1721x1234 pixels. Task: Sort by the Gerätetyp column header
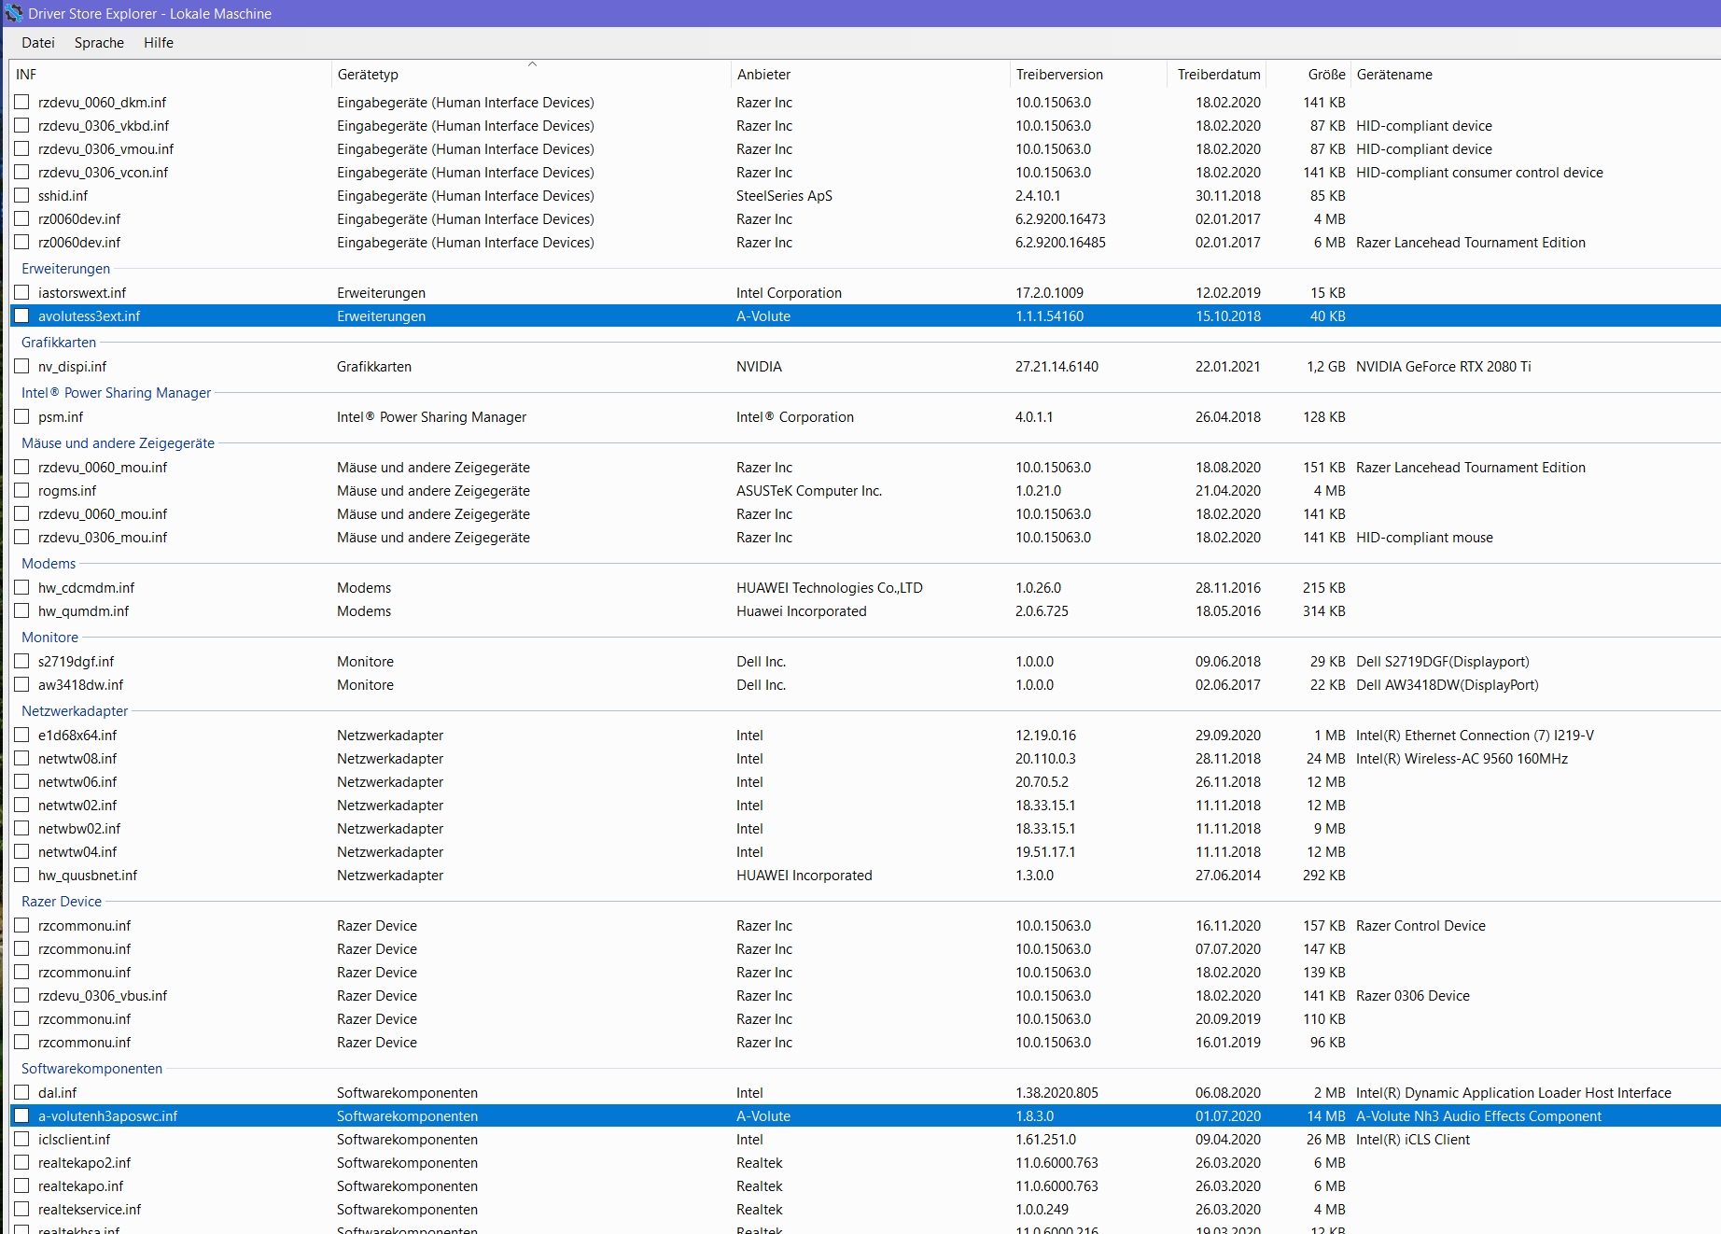(x=530, y=75)
